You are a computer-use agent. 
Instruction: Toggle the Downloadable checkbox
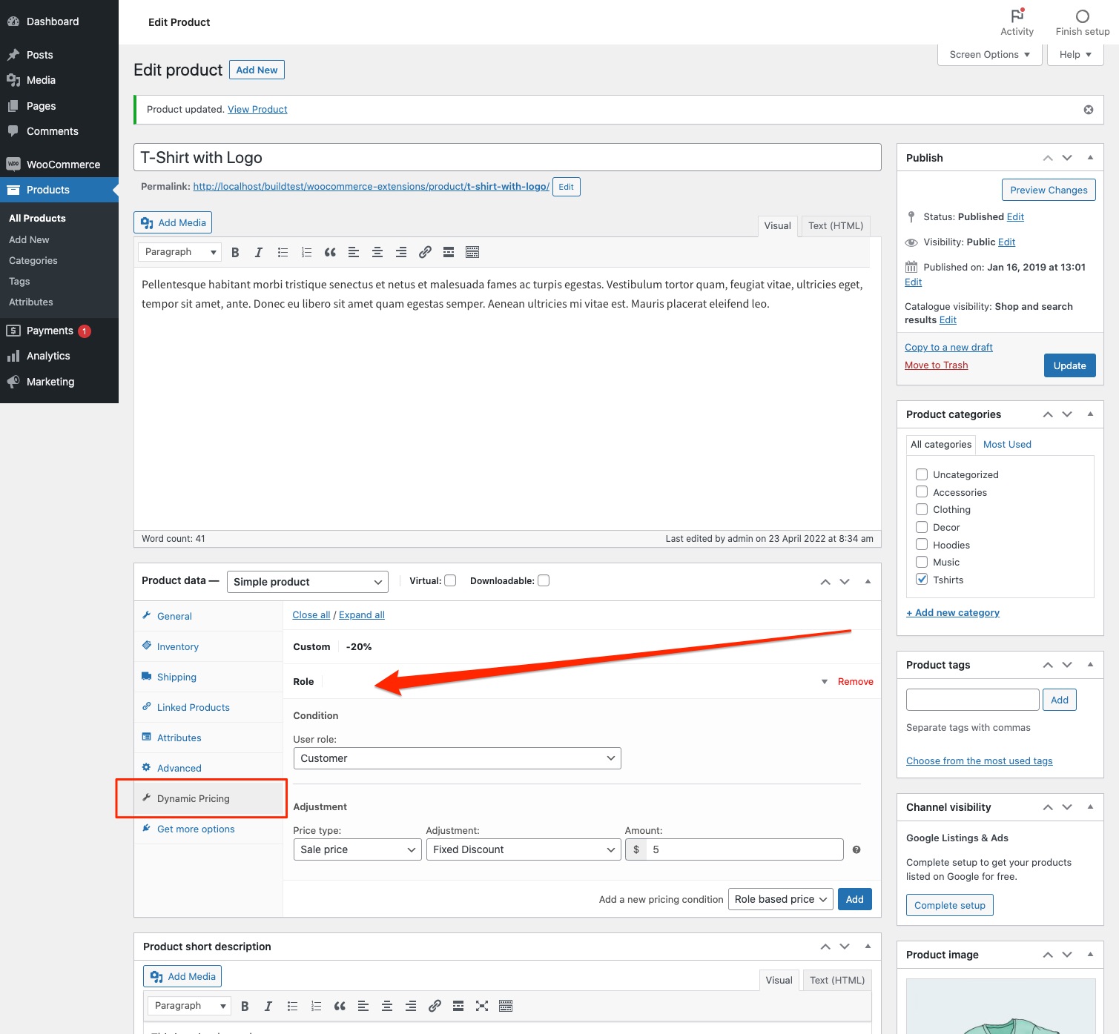tap(544, 580)
